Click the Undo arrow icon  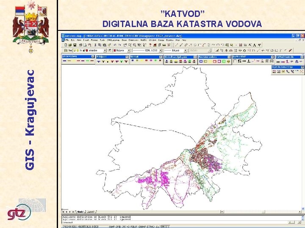tap(115, 45)
